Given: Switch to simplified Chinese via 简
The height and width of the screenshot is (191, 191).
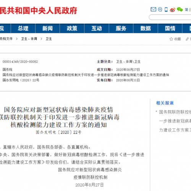Looking at the screenshot, I should click(x=186, y=10).
